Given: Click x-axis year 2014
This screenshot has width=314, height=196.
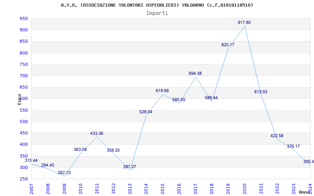Looking at the screenshot, I should click(146, 189).
